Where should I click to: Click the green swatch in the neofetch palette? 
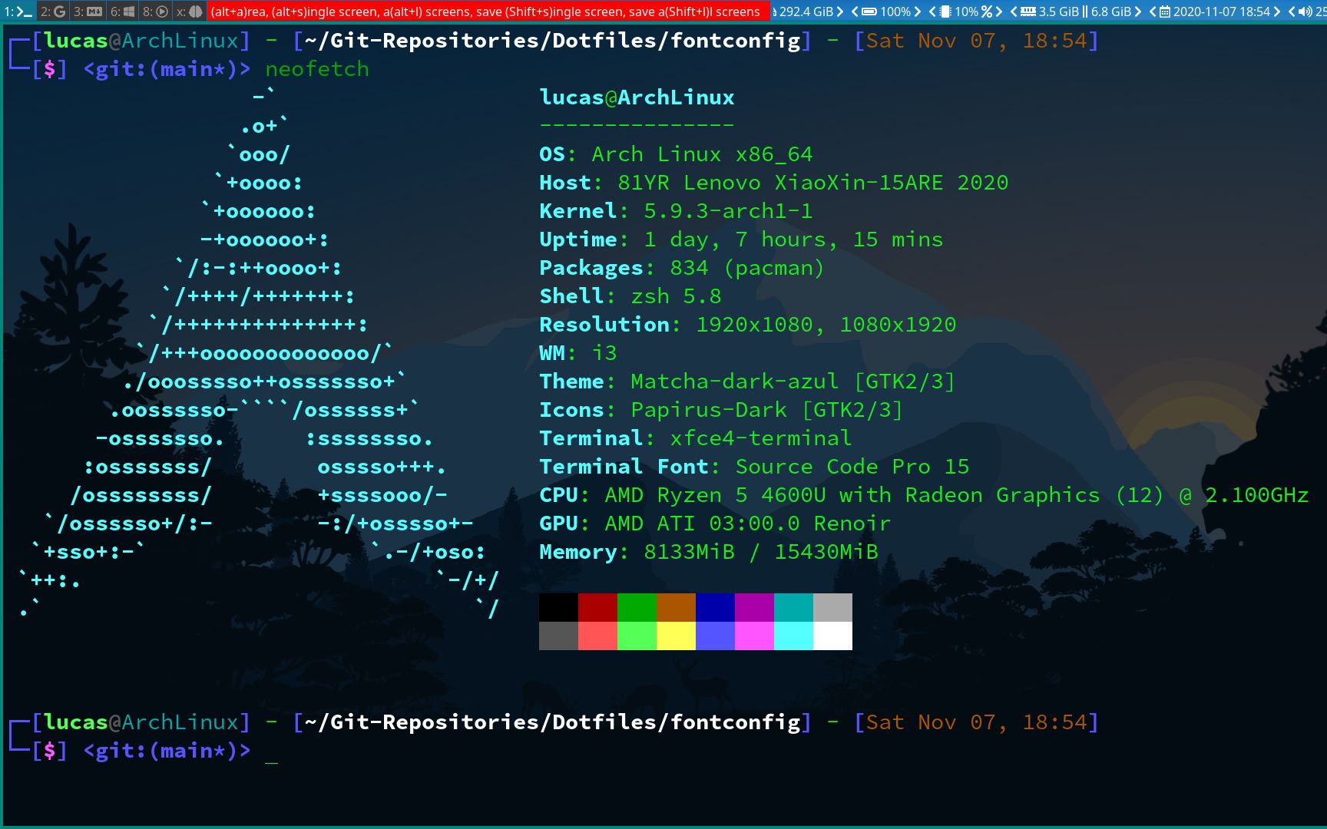click(637, 607)
